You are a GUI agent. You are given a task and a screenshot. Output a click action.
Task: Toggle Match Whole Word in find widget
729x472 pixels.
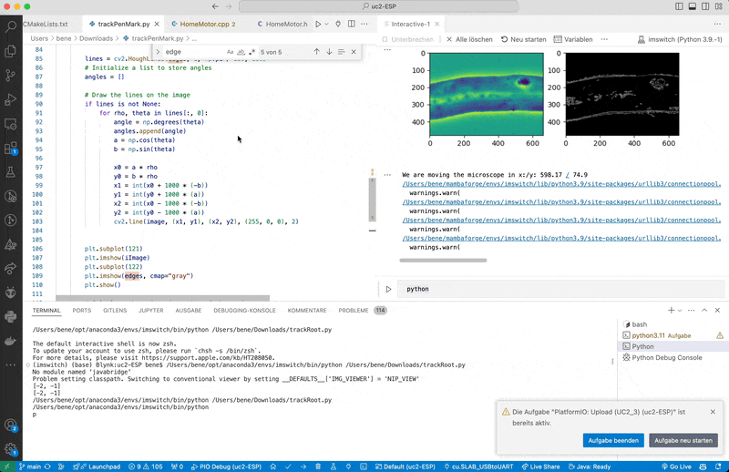click(241, 52)
